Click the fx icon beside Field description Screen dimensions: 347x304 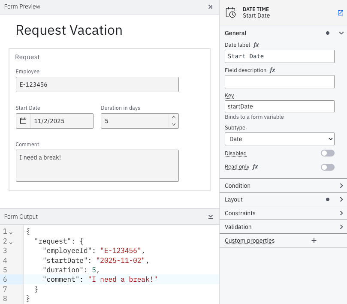point(272,70)
